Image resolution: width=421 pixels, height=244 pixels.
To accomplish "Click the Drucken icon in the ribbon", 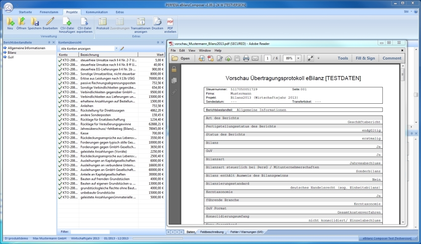I will (157, 21).
